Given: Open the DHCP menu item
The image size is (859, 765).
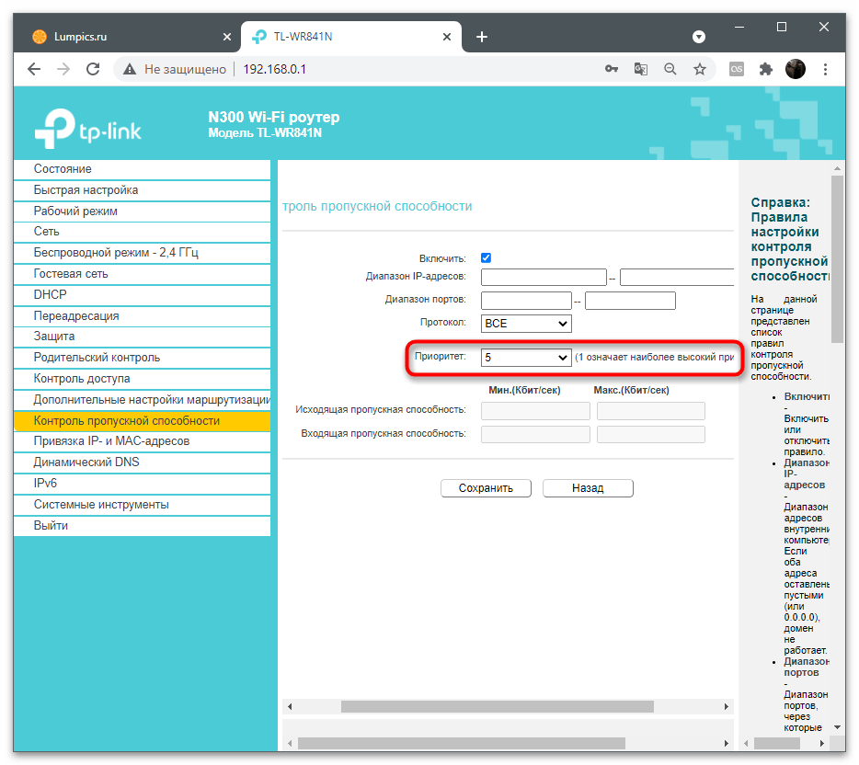Looking at the screenshot, I should click(x=142, y=294).
